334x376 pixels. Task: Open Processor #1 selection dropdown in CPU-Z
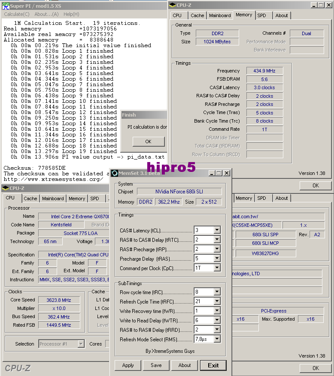[x=81, y=344]
